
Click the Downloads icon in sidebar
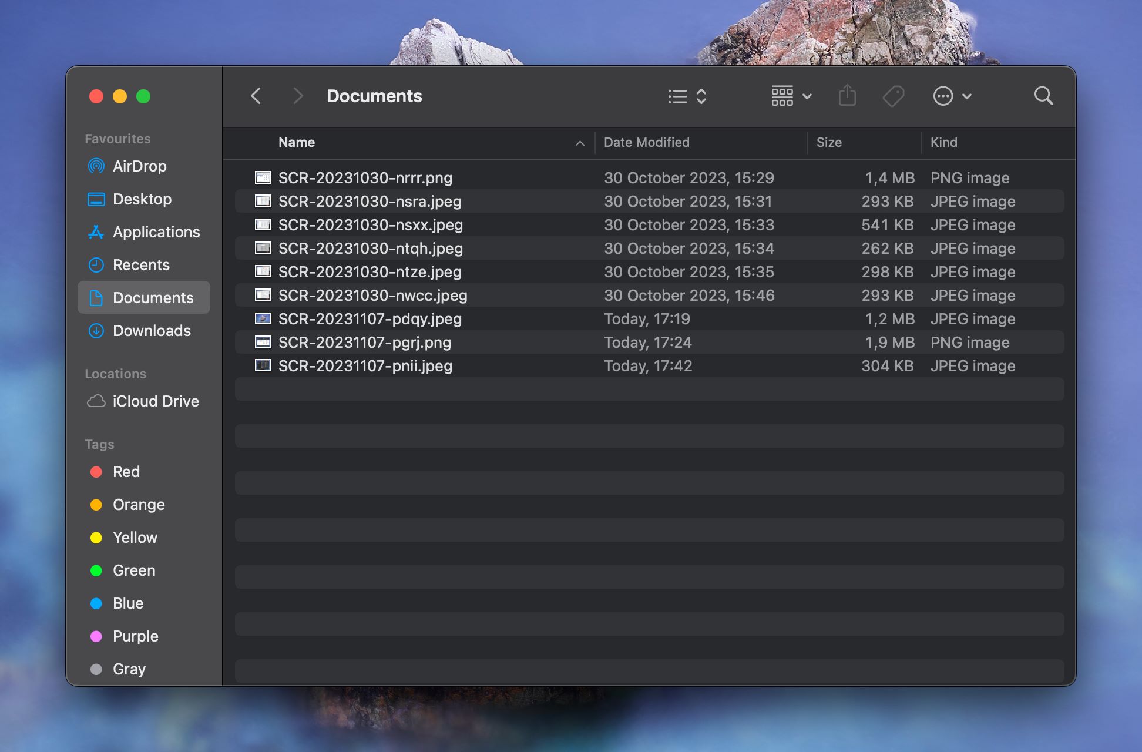click(x=98, y=330)
